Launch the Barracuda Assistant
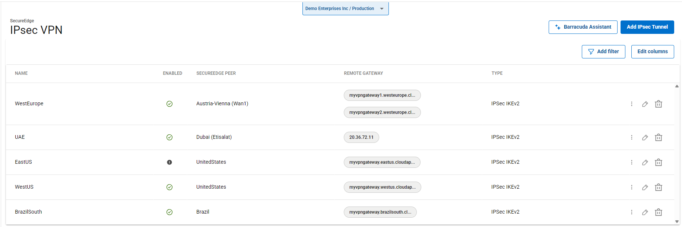 [x=583, y=27]
